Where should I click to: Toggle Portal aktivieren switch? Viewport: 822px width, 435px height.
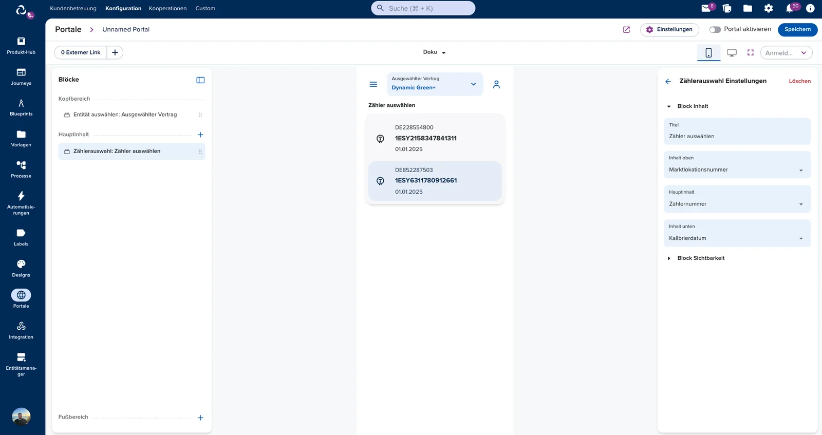[x=715, y=30]
